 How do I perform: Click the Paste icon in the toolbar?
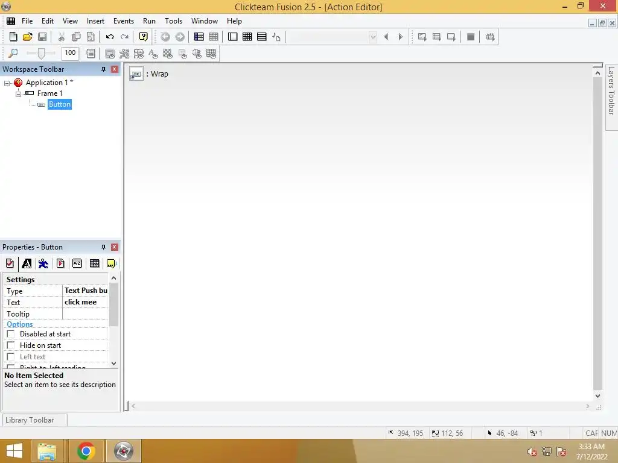(91, 37)
